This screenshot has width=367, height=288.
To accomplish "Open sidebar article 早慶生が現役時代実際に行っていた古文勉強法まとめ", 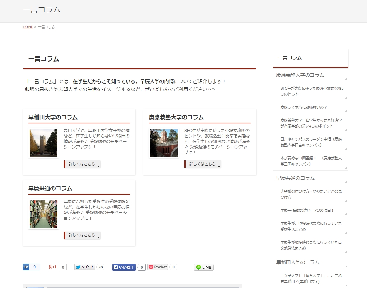I will tap(311, 245).
